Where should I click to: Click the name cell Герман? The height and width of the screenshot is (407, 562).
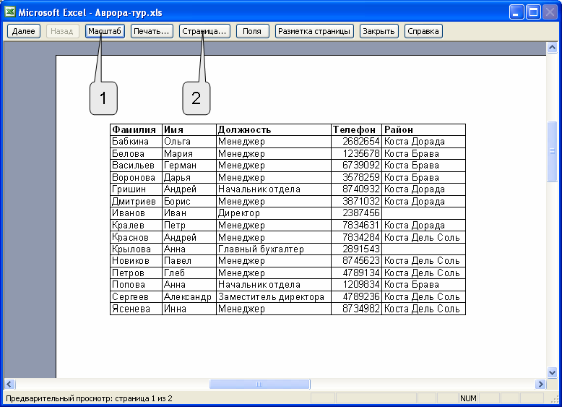pyautogui.click(x=189, y=166)
